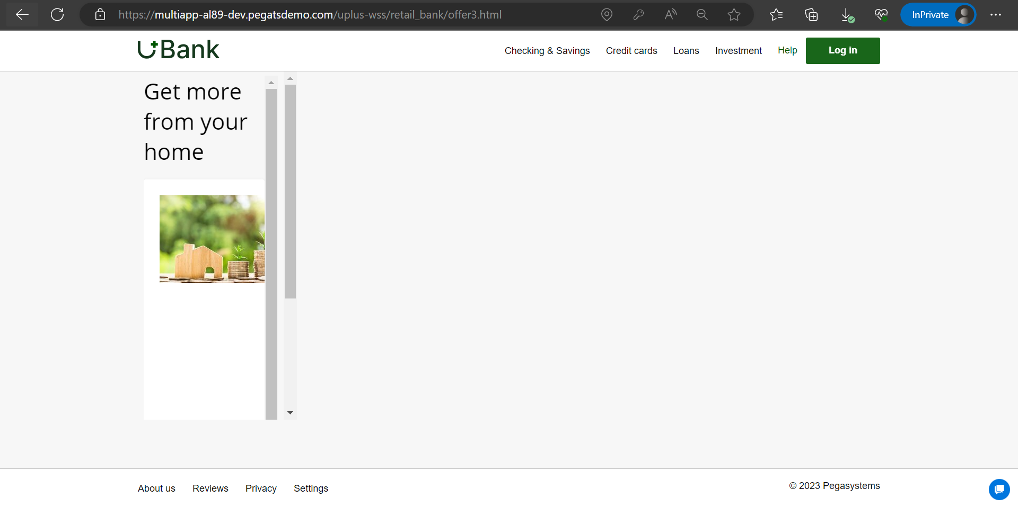Image resolution: width=1018 pixels, height=507 pixels.
Task: Open the browser Settings and more menu
Action: pyautogui.click(x=996, y=14)
